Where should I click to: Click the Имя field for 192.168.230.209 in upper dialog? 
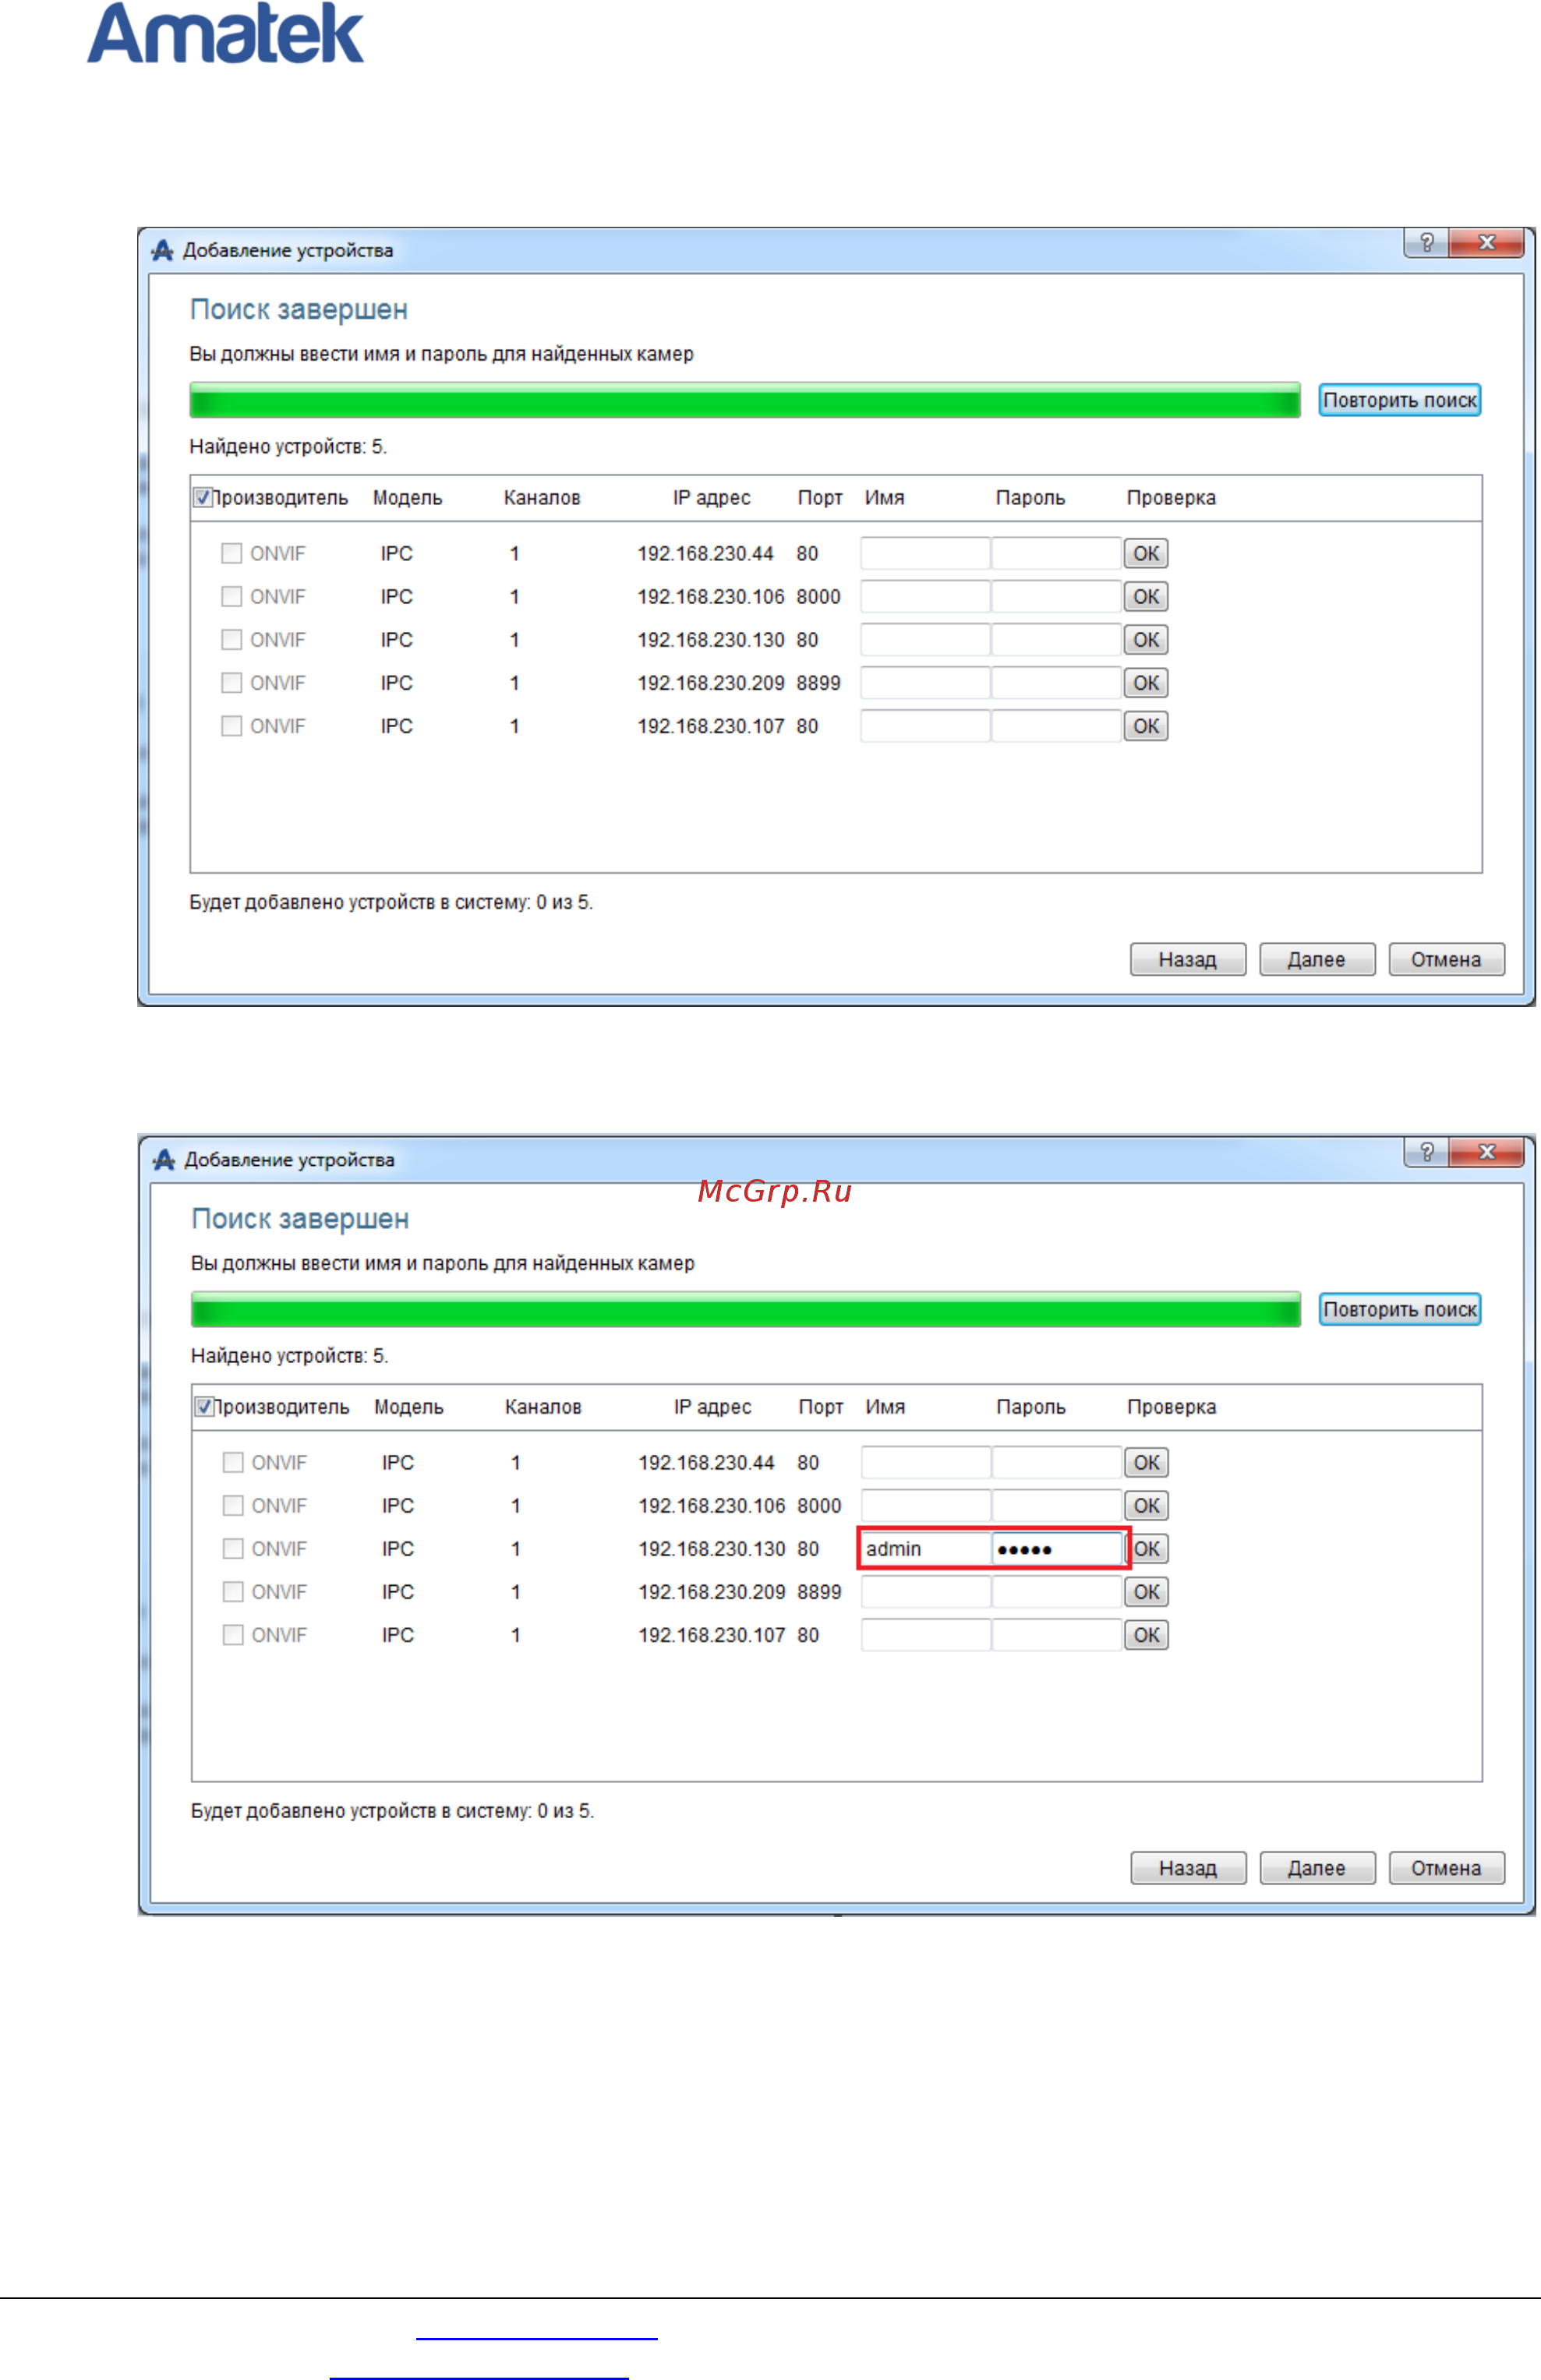pos(925,682)
